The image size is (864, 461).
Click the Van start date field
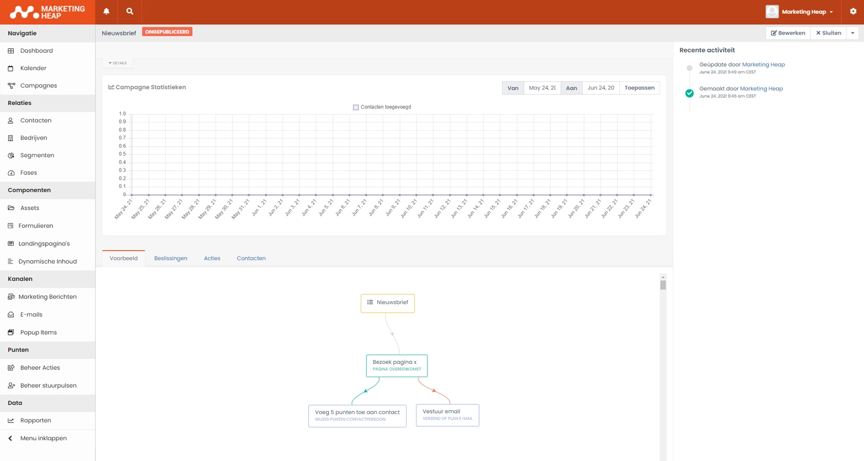point(542,88)
